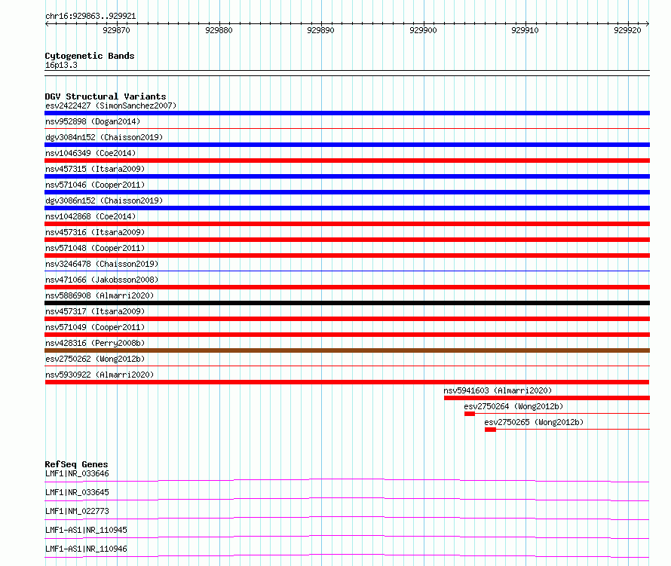Open the LMF1|NM_022773 gene label
This screenshot has width=671, height=566.
77,511
